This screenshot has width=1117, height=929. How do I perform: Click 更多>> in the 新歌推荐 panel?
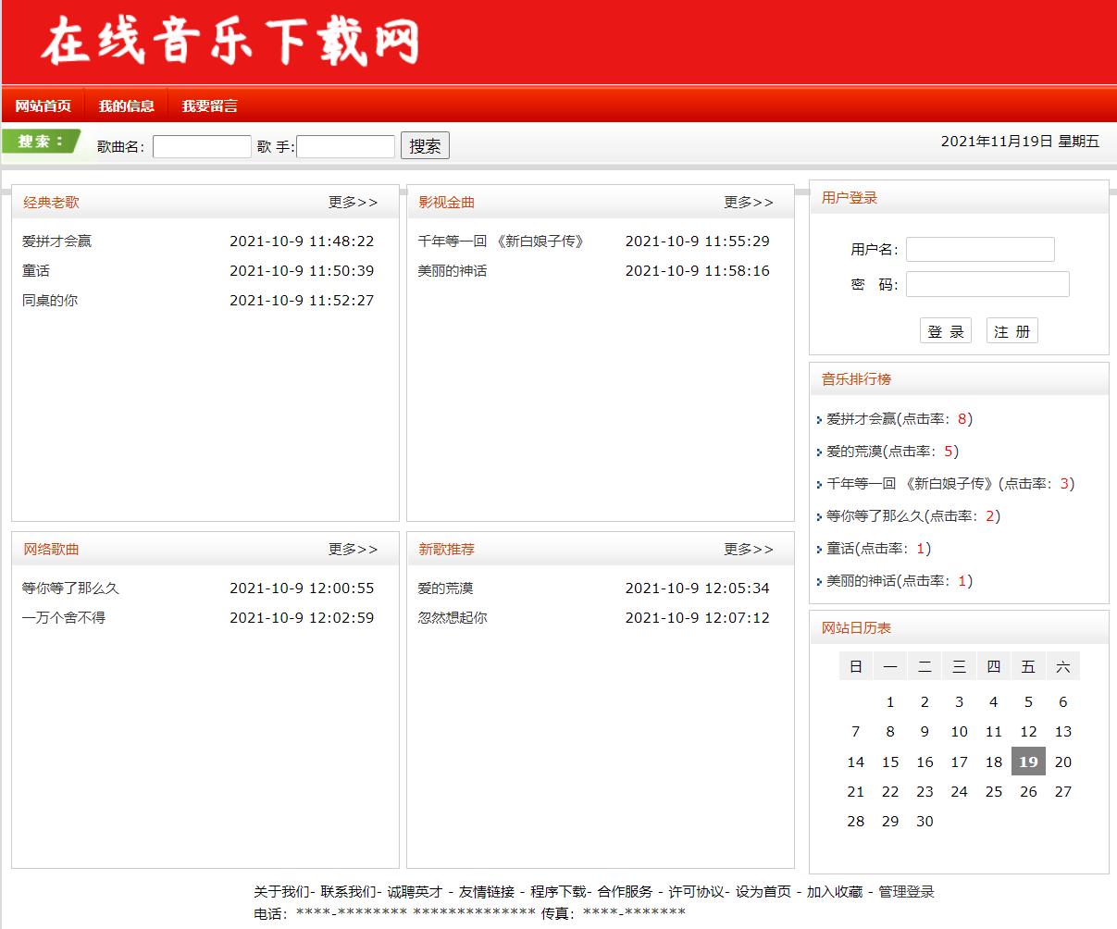[748, 549]
